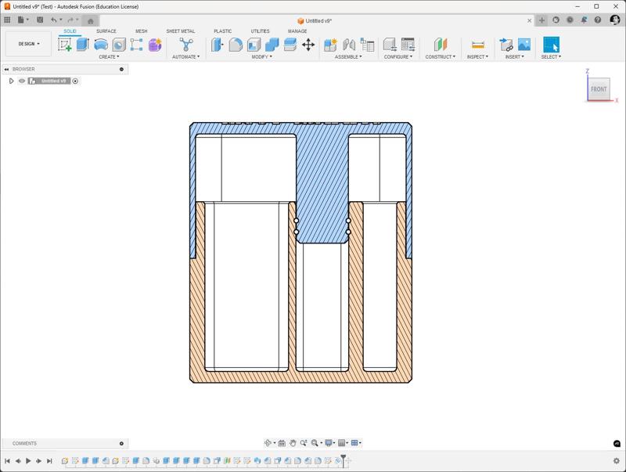Insert a canvas image
626x472 pixels.
point(524,45)
